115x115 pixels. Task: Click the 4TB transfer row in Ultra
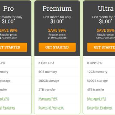coord(99,90)
